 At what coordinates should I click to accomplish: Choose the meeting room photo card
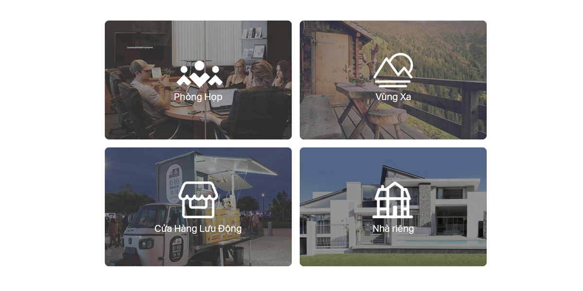198,80
